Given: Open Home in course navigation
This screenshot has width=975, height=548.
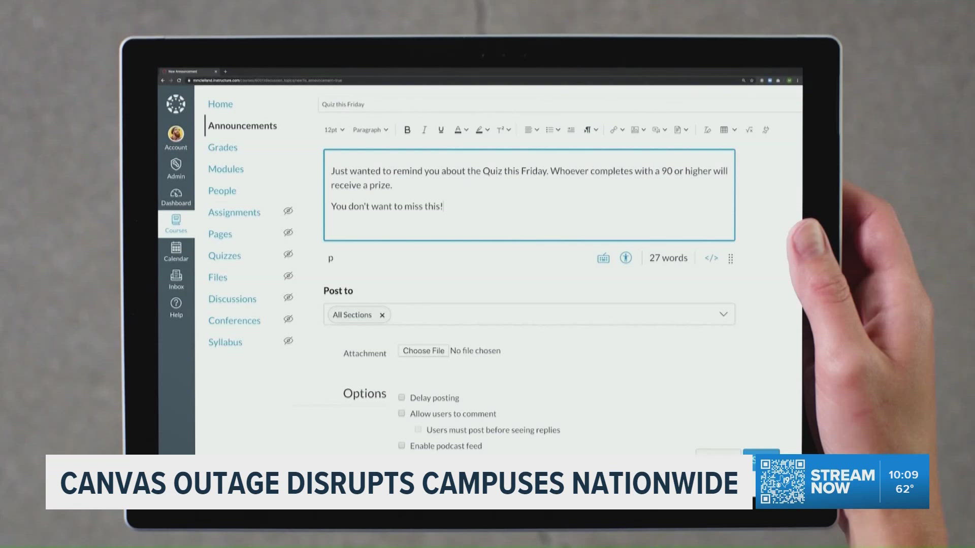Looking at the screenshot, I should click(x=220, y=104).
